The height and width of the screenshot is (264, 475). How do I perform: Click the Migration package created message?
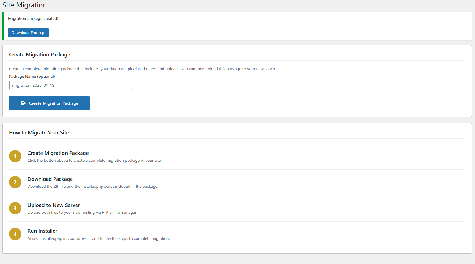click(33, 18)
